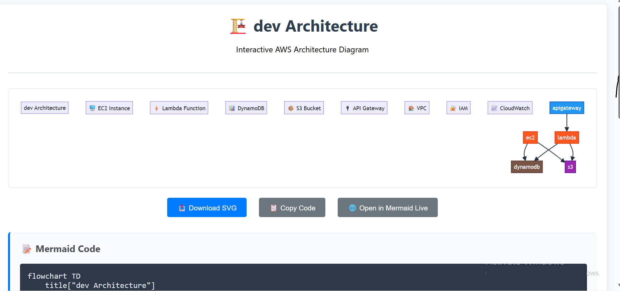Click the Mermaid Code section heading

tap(68, 249)
